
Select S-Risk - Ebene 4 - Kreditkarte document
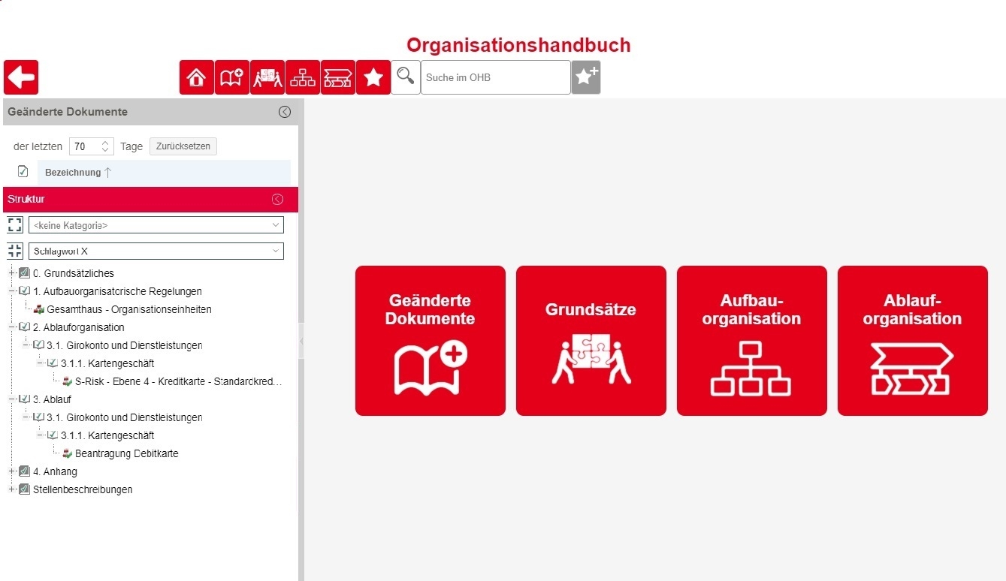pos(179,381)
